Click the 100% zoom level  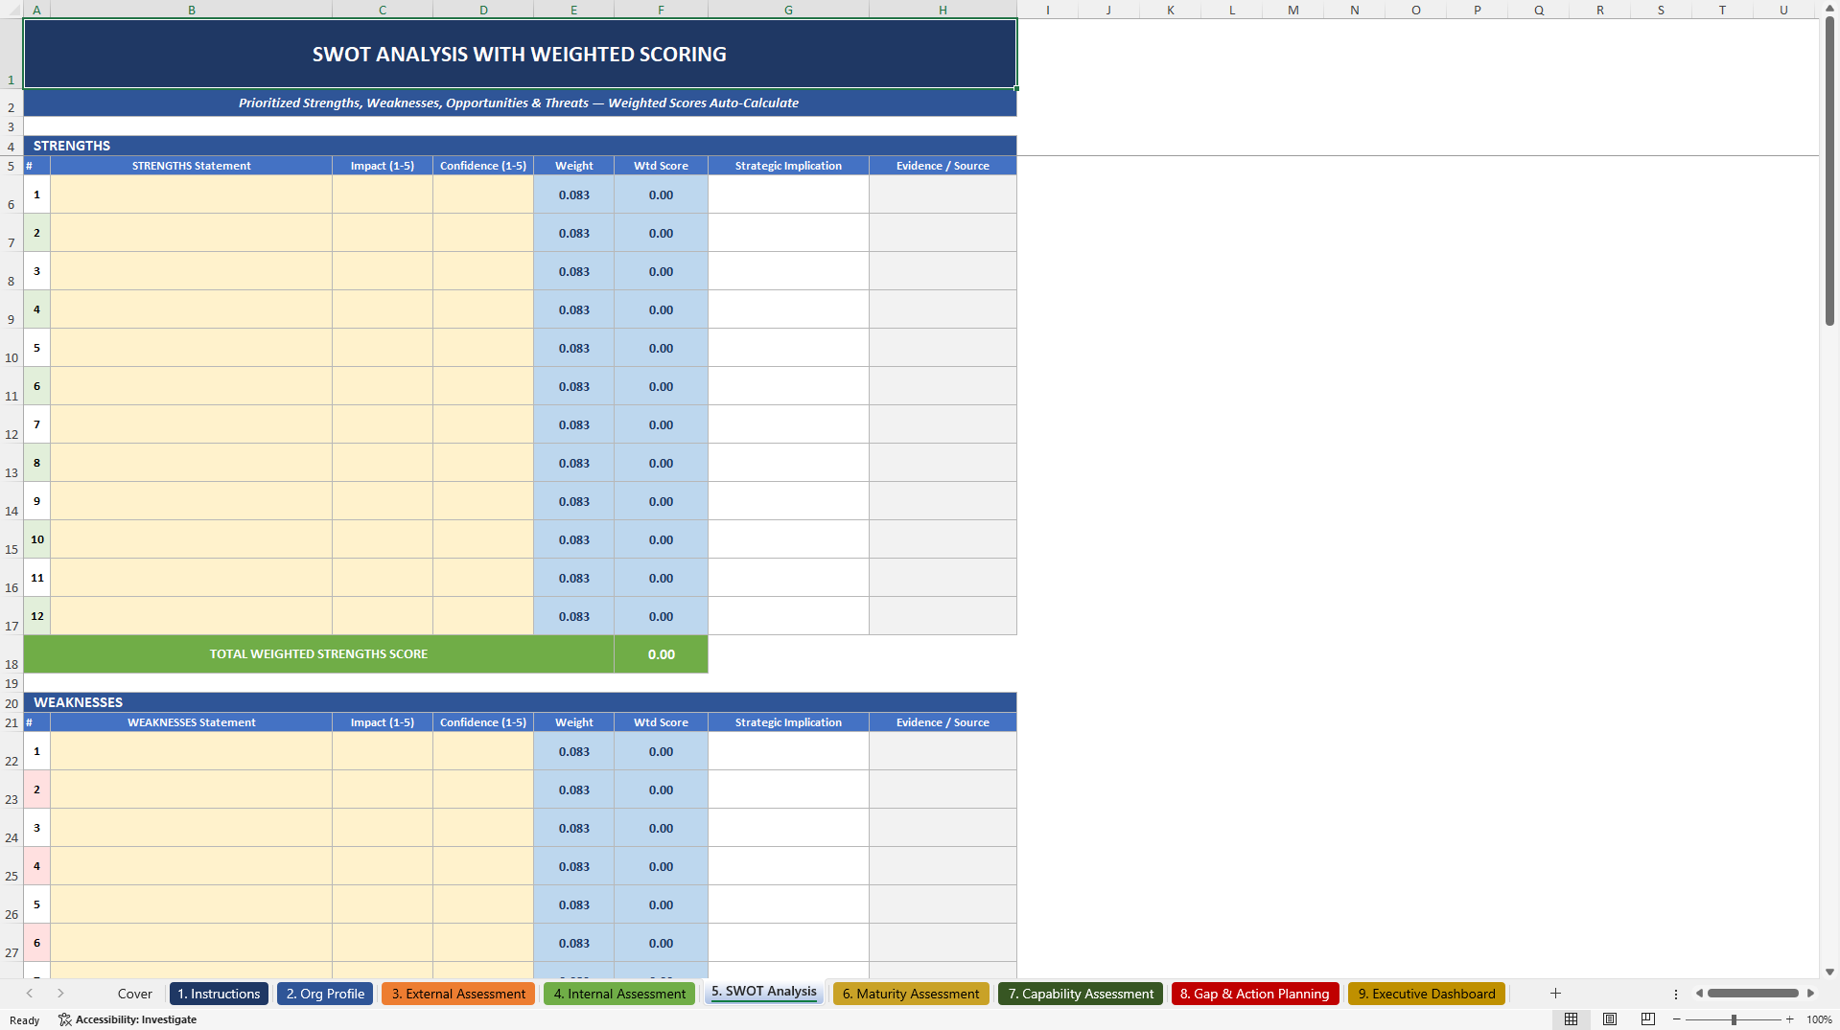click(1819, 1019)
